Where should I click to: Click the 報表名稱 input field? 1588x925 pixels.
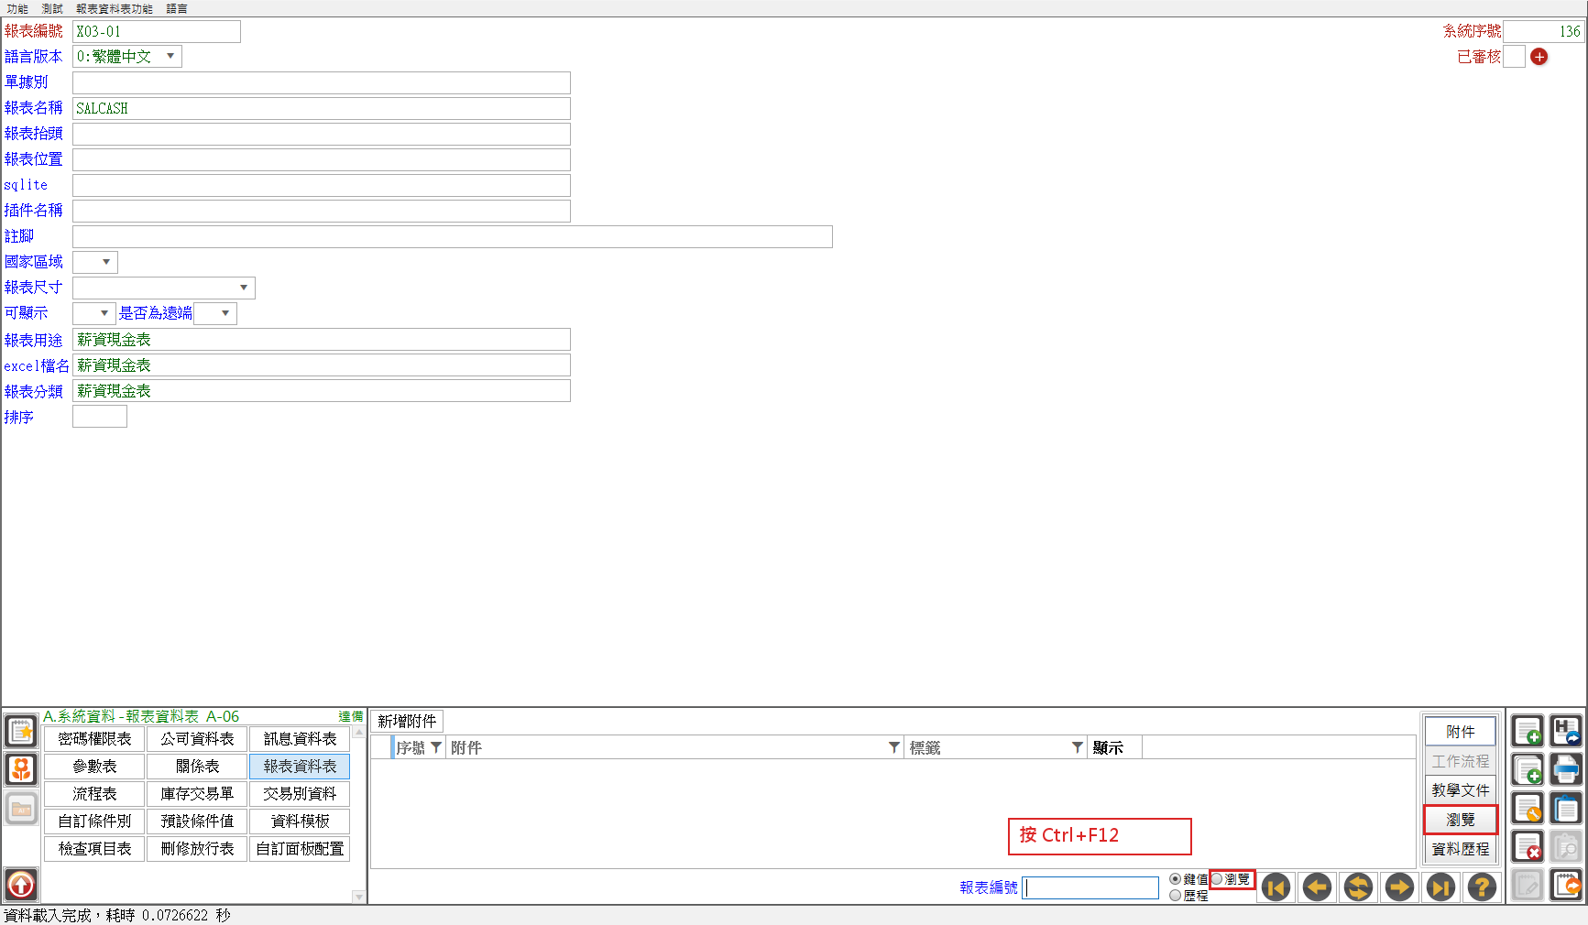tap(322, 108)
